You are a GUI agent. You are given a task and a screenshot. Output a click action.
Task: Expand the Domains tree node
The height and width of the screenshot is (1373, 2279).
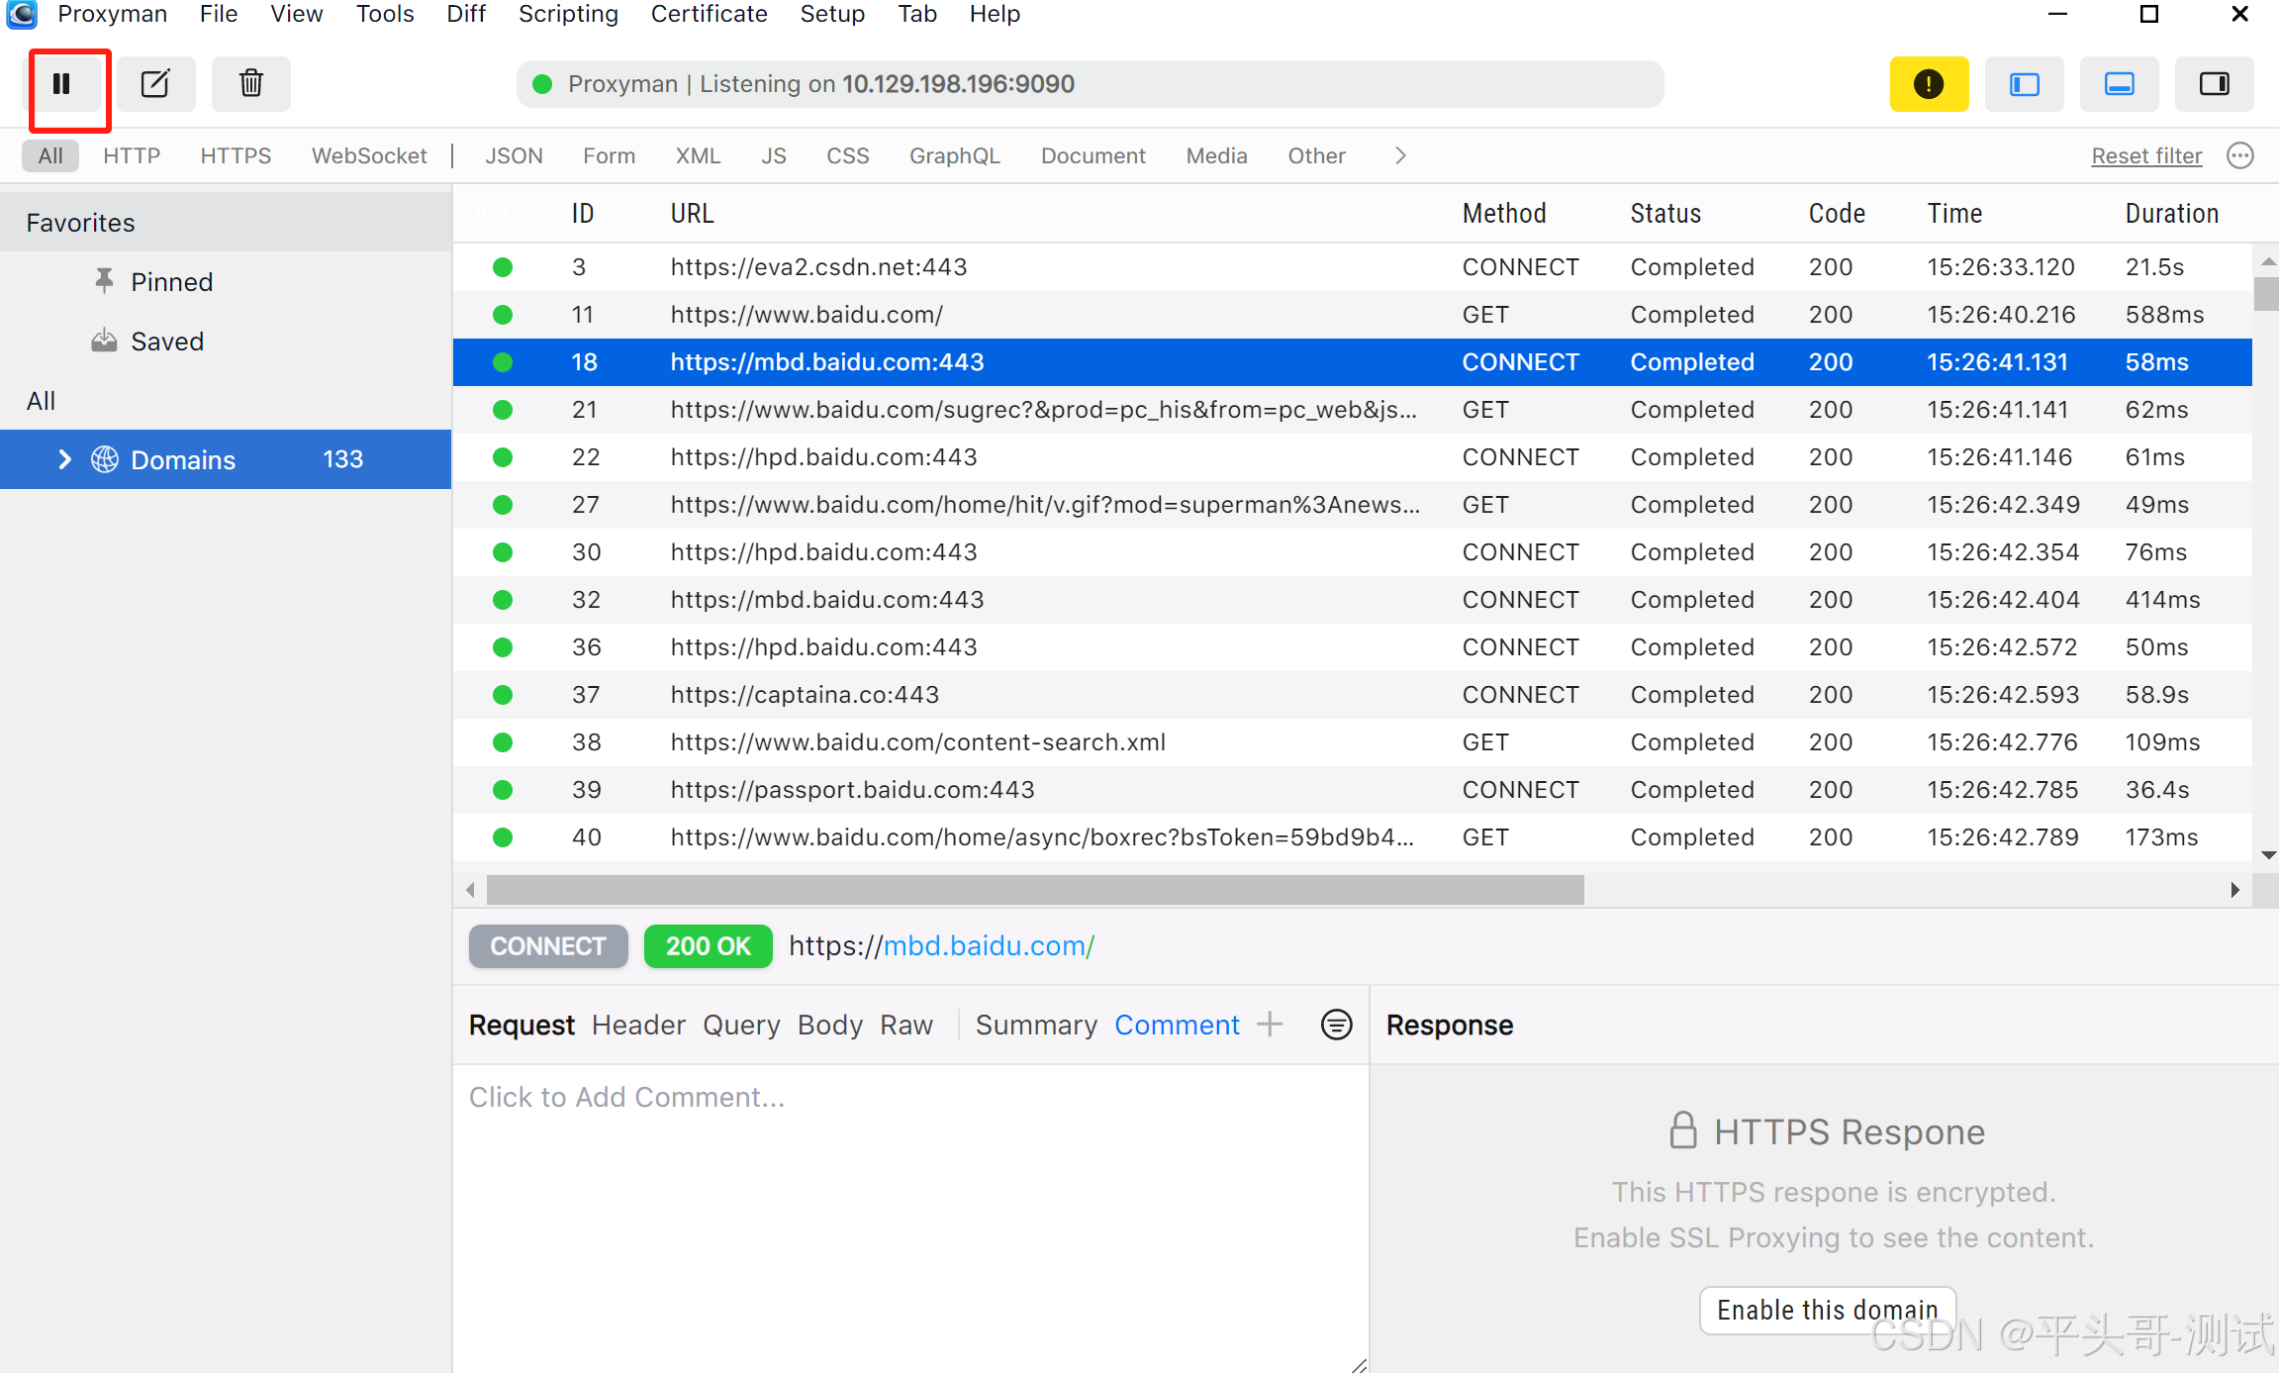[65, 459]
